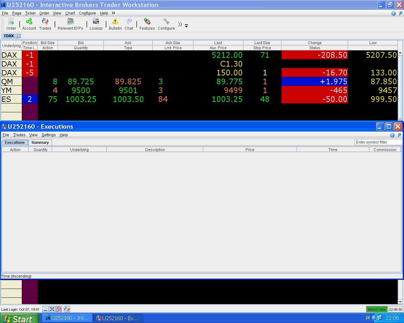Open the Configure menu
This screenshot has width=404, height=323.
(x=87, y=13)
